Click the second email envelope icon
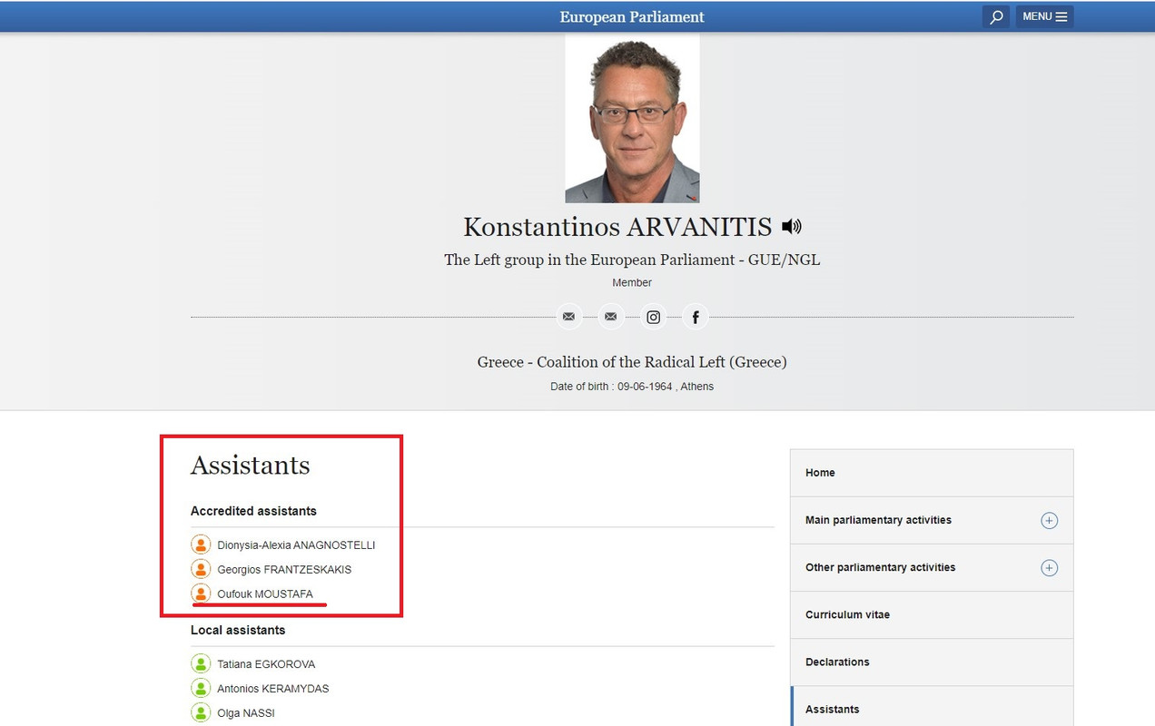This screenshot has height=726, width=1155. click(x=610, y=317)
